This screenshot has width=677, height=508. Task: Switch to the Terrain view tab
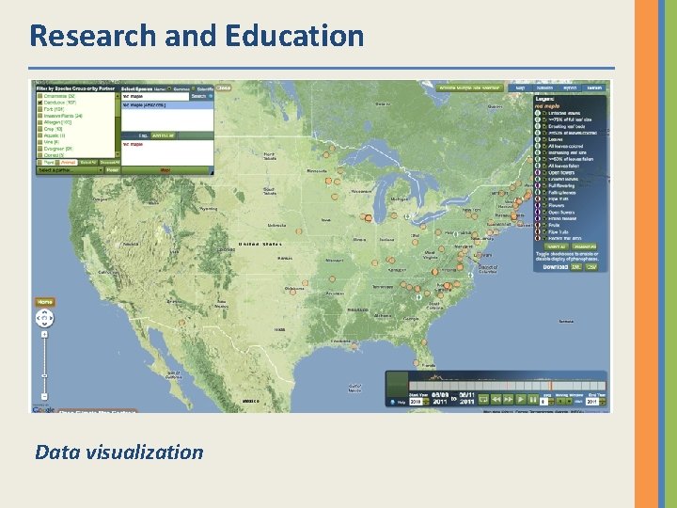click(x=594, y=87)
